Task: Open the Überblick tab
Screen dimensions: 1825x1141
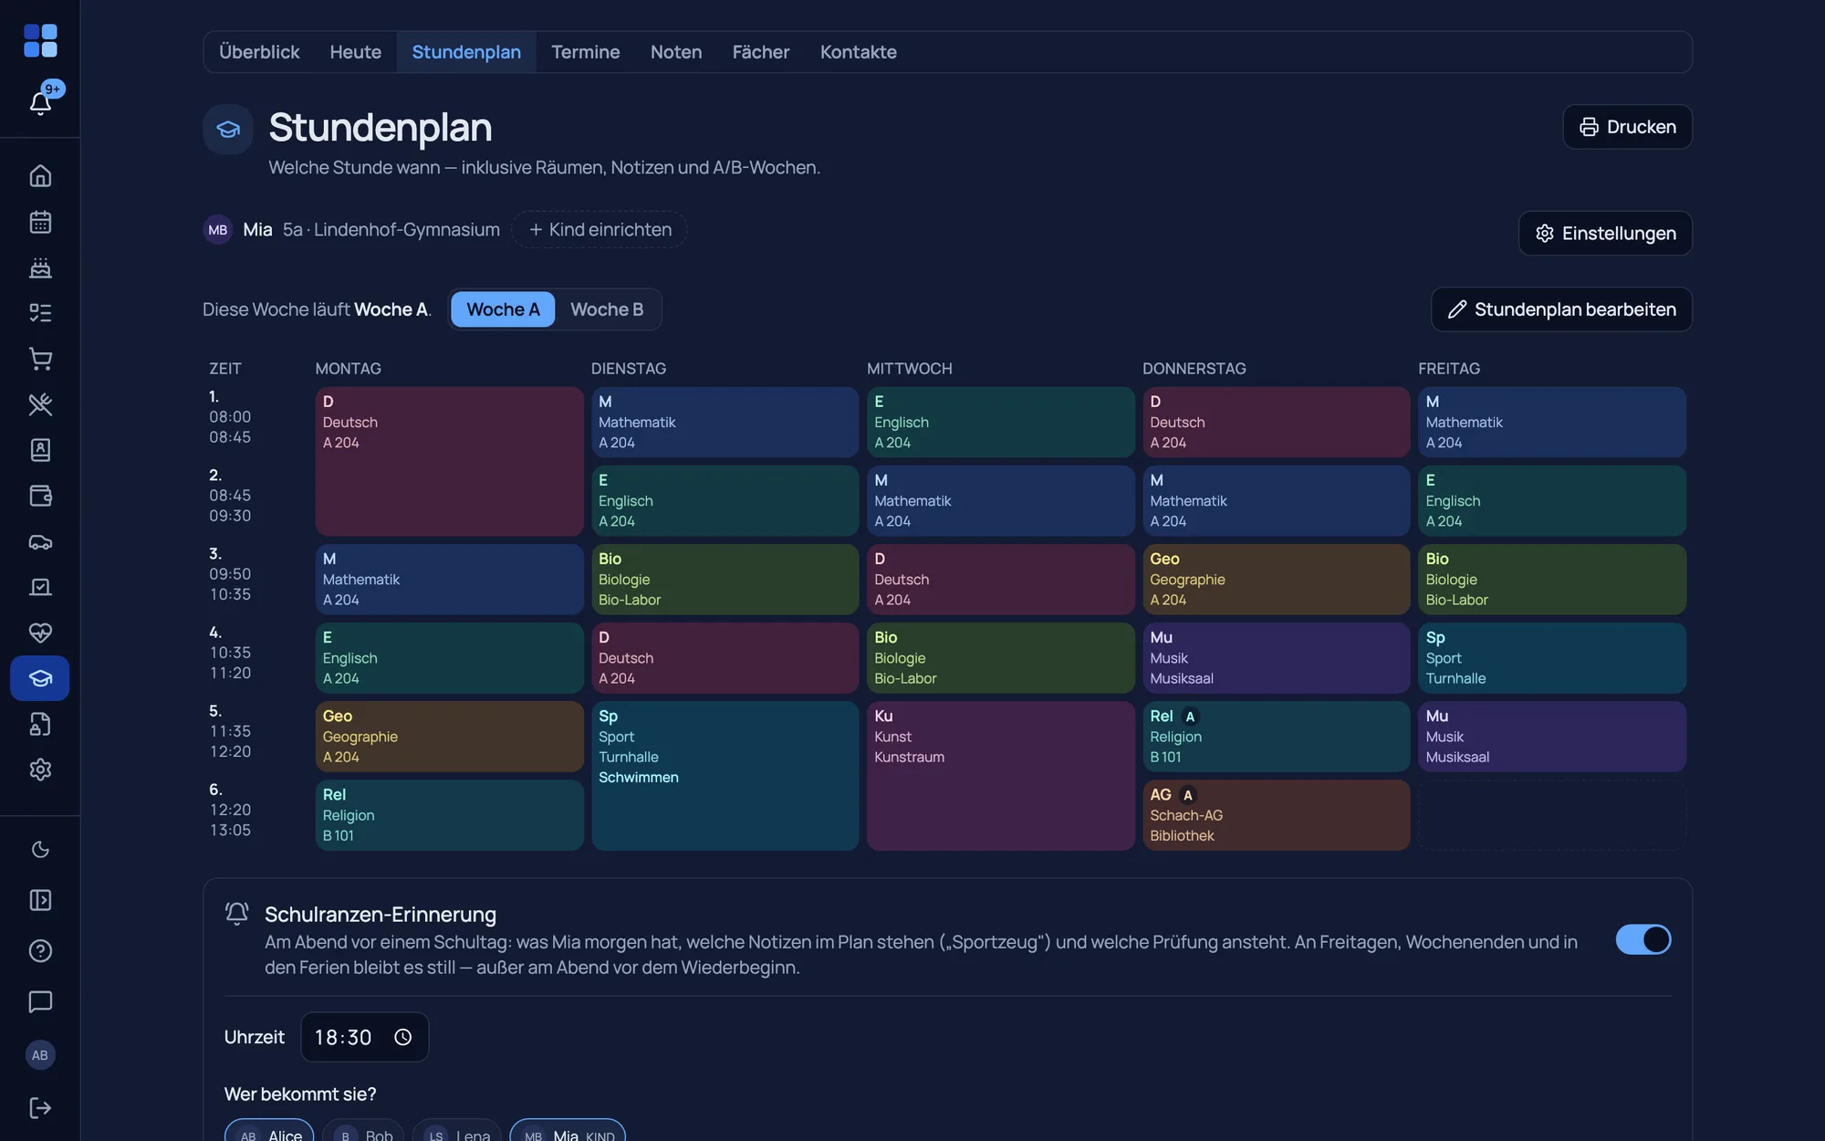Action: coord(259,52)
